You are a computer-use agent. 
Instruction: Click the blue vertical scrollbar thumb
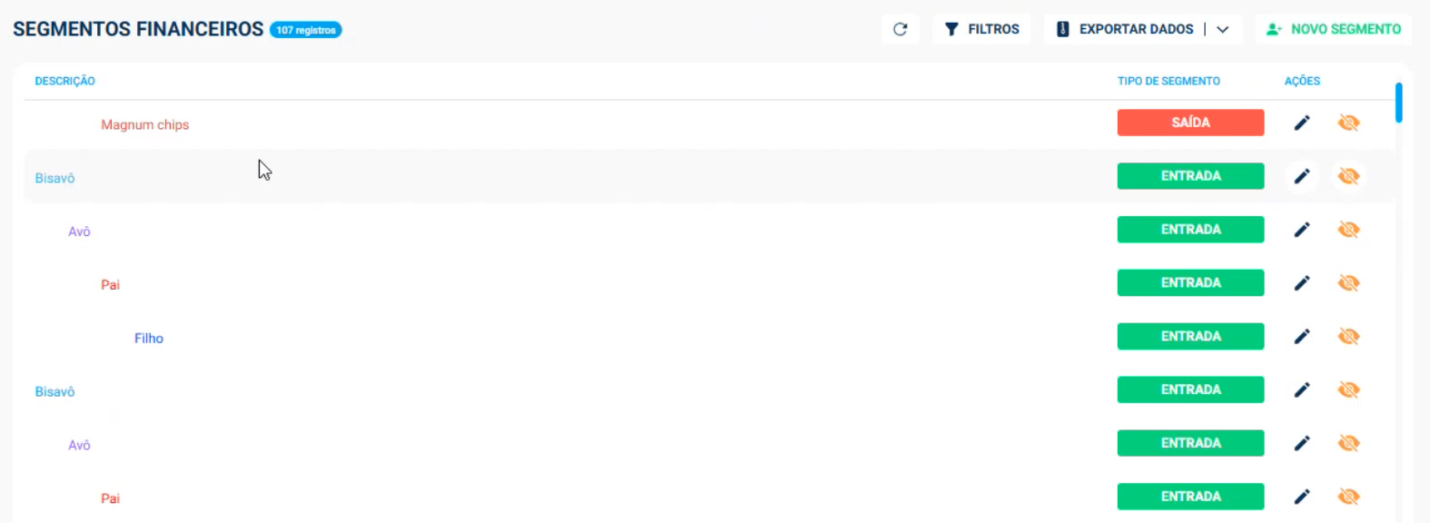tap(1399, 103)
